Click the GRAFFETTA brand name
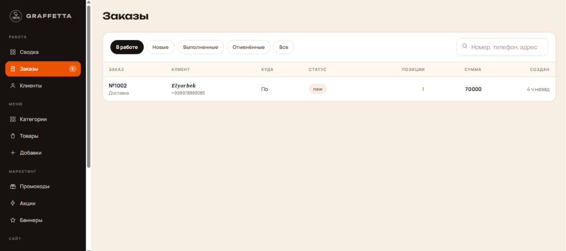Screen dimensions: 566x251 tap(49, 16)
